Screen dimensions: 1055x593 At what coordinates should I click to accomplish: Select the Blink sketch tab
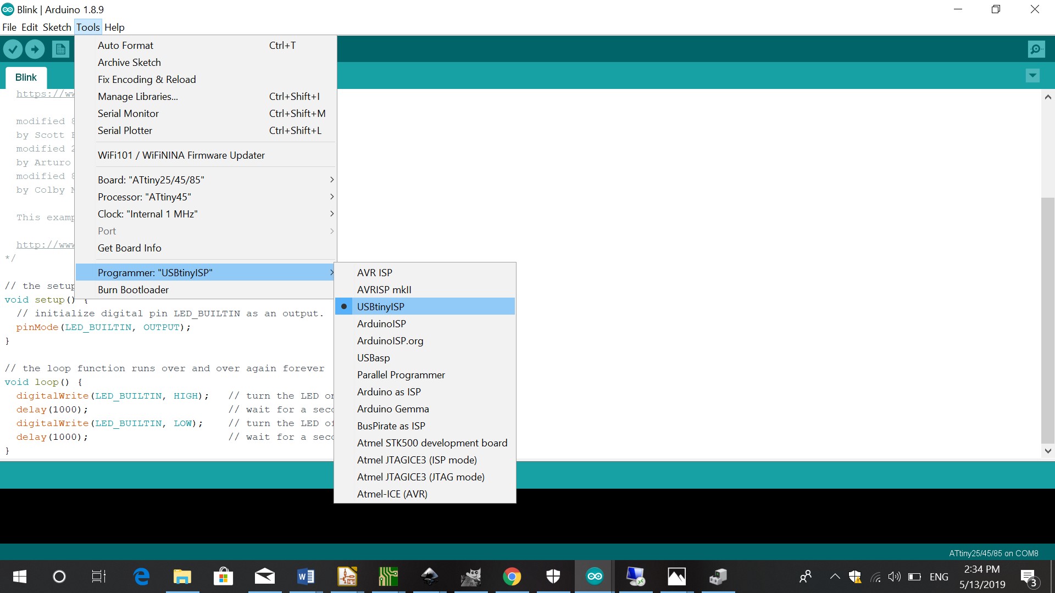tap(26, 77)
